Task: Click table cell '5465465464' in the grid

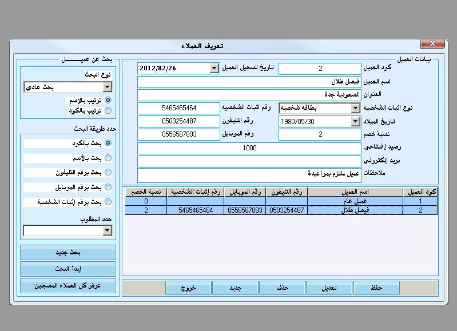Action: click(x=196, y=210)
